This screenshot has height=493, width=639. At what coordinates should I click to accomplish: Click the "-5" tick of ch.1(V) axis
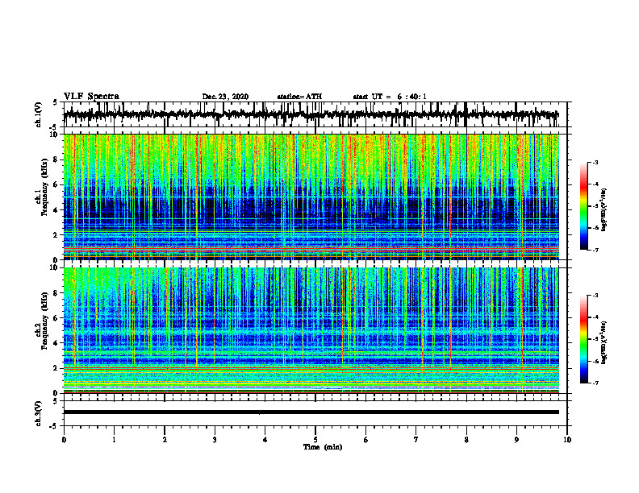click(x=54, y=127)
